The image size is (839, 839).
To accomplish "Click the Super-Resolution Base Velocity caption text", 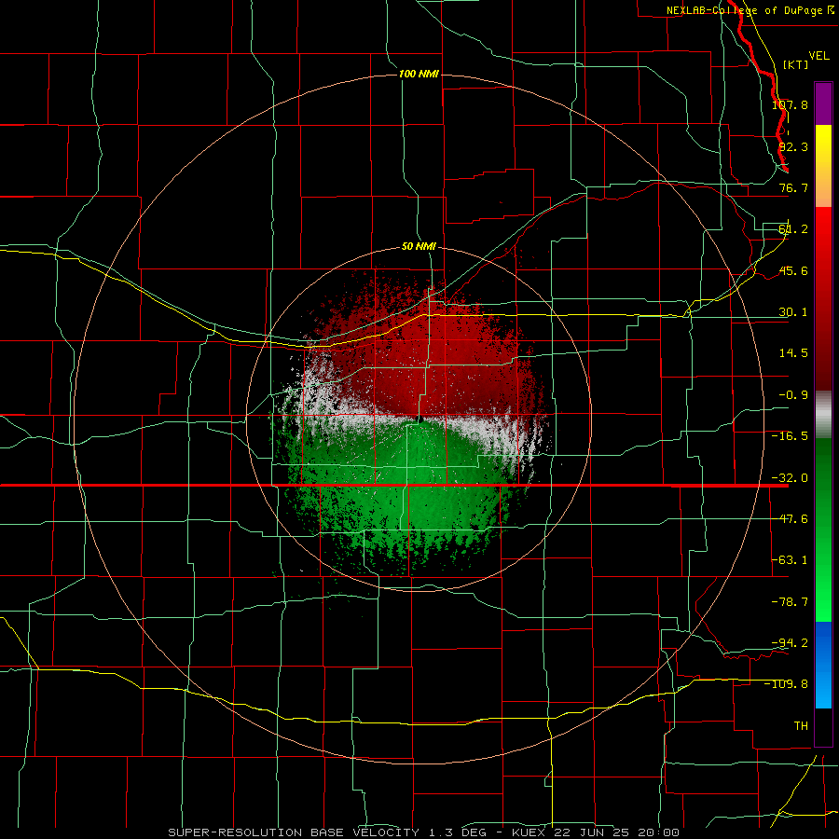I will [x=424, y=832].
